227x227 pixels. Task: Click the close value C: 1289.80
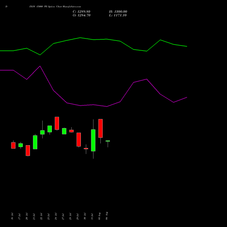click(x=81, y=12)
